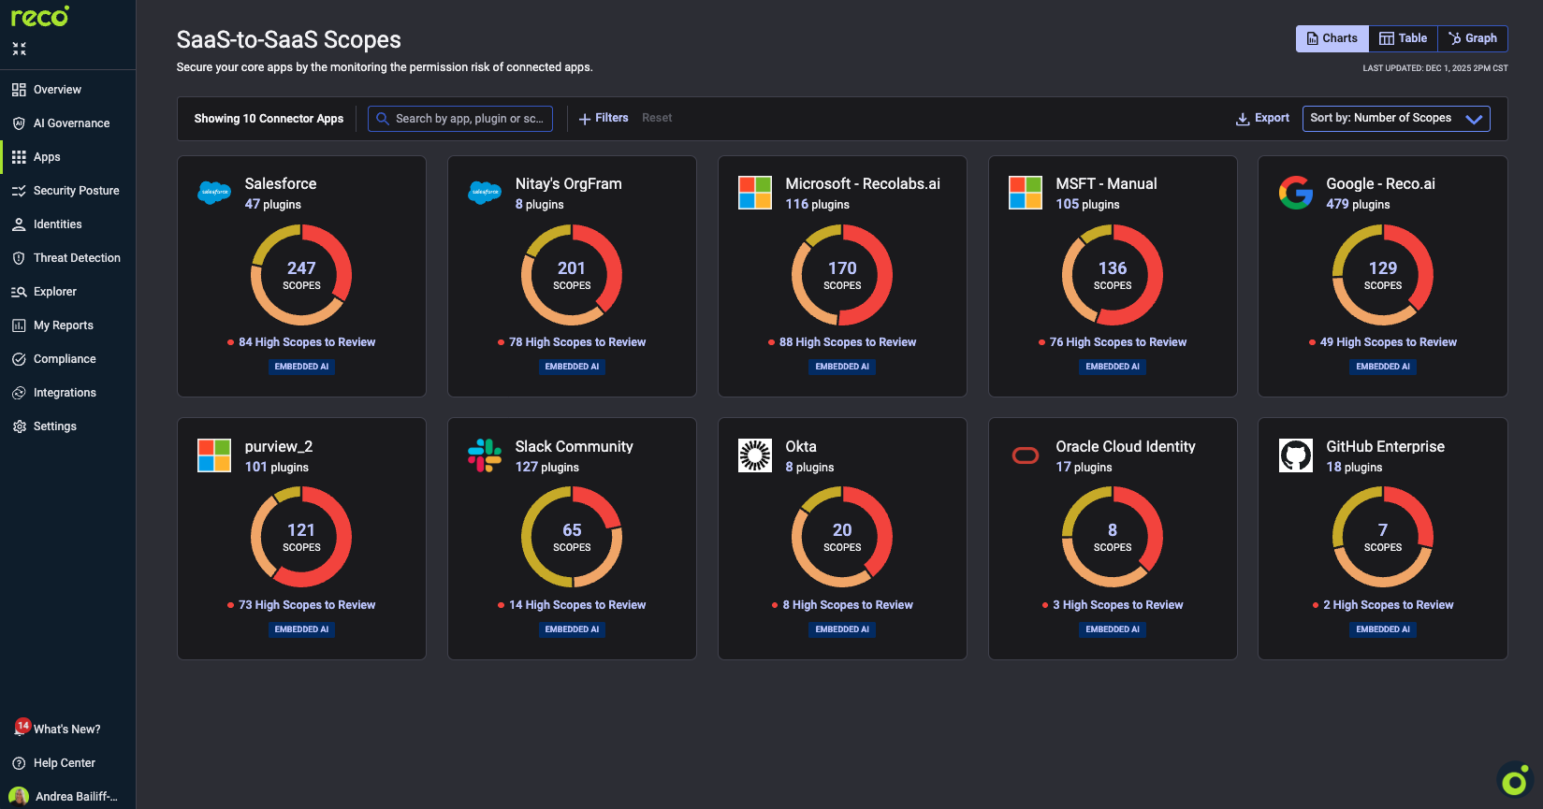Click the Reco logo
This screenshot has width=1543, height=809.
point(39,16)
